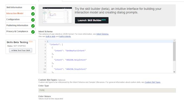The height and width of the screenshot is (100, 184).
Task: Click the "AMAZON.HelpIntent" line in the editor
Action: (70, 60)
